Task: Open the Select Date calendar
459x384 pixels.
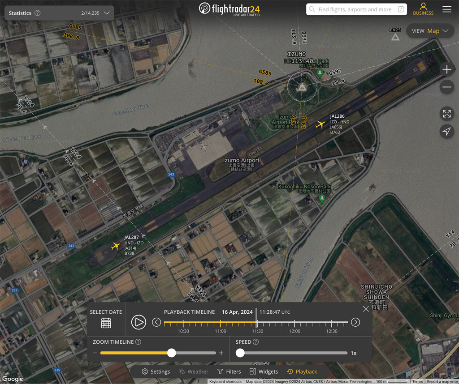Action: coord(106,322)
